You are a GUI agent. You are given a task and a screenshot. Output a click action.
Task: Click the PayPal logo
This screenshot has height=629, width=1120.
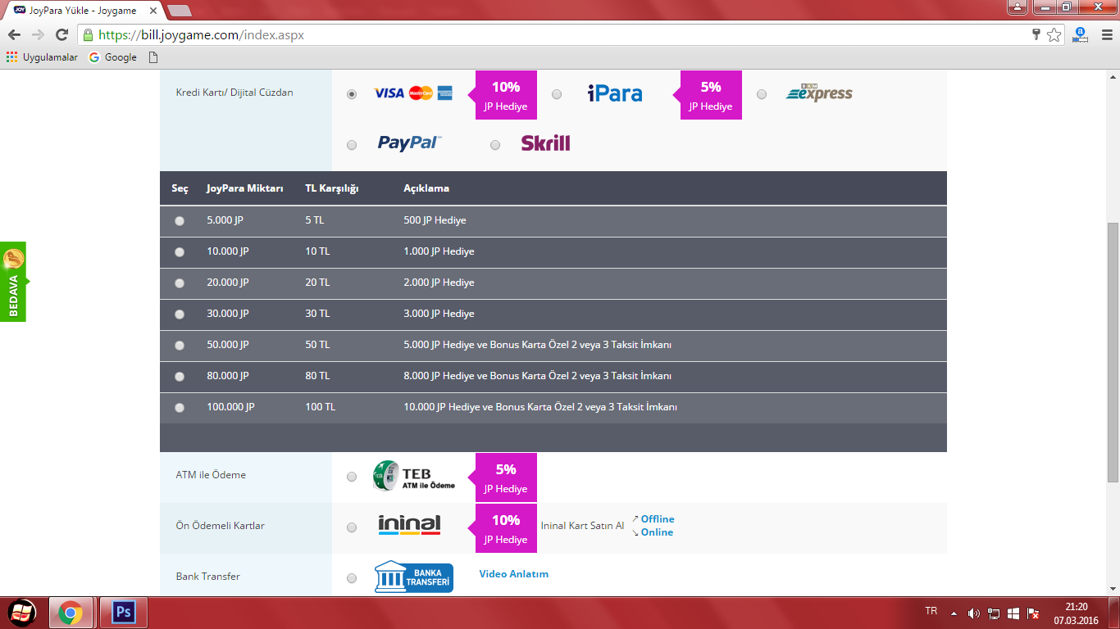point(409,143)
